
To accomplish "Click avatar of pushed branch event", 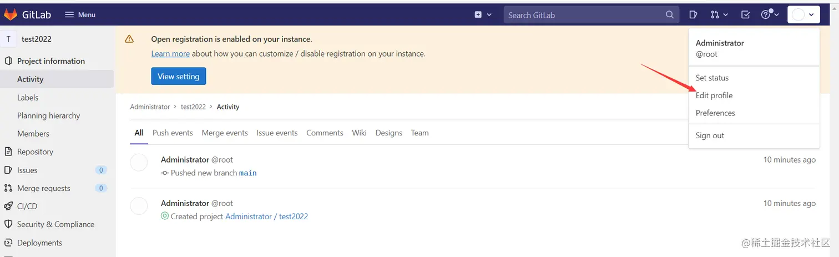I will [x=139, y=162].
